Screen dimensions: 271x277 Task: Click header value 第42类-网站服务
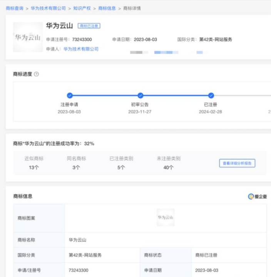tap(216, 39)
